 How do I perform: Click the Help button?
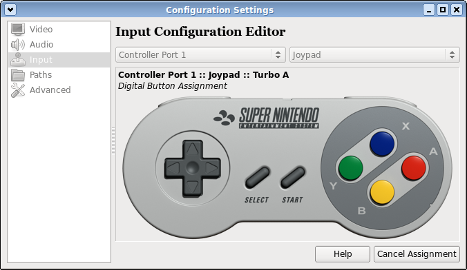coord(343,254)
